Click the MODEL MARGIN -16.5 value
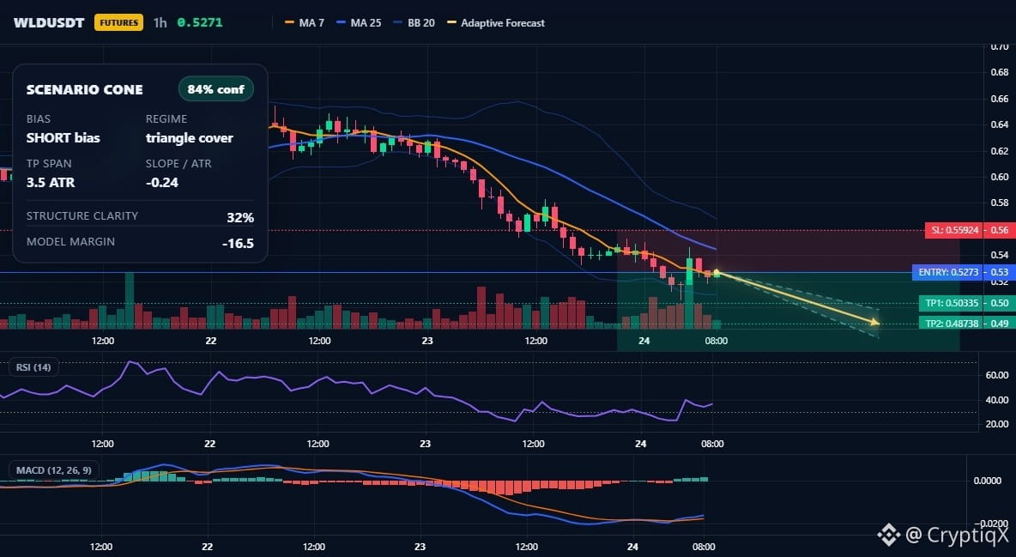This screenshot has height=557, width=1016. click(238, 244)
